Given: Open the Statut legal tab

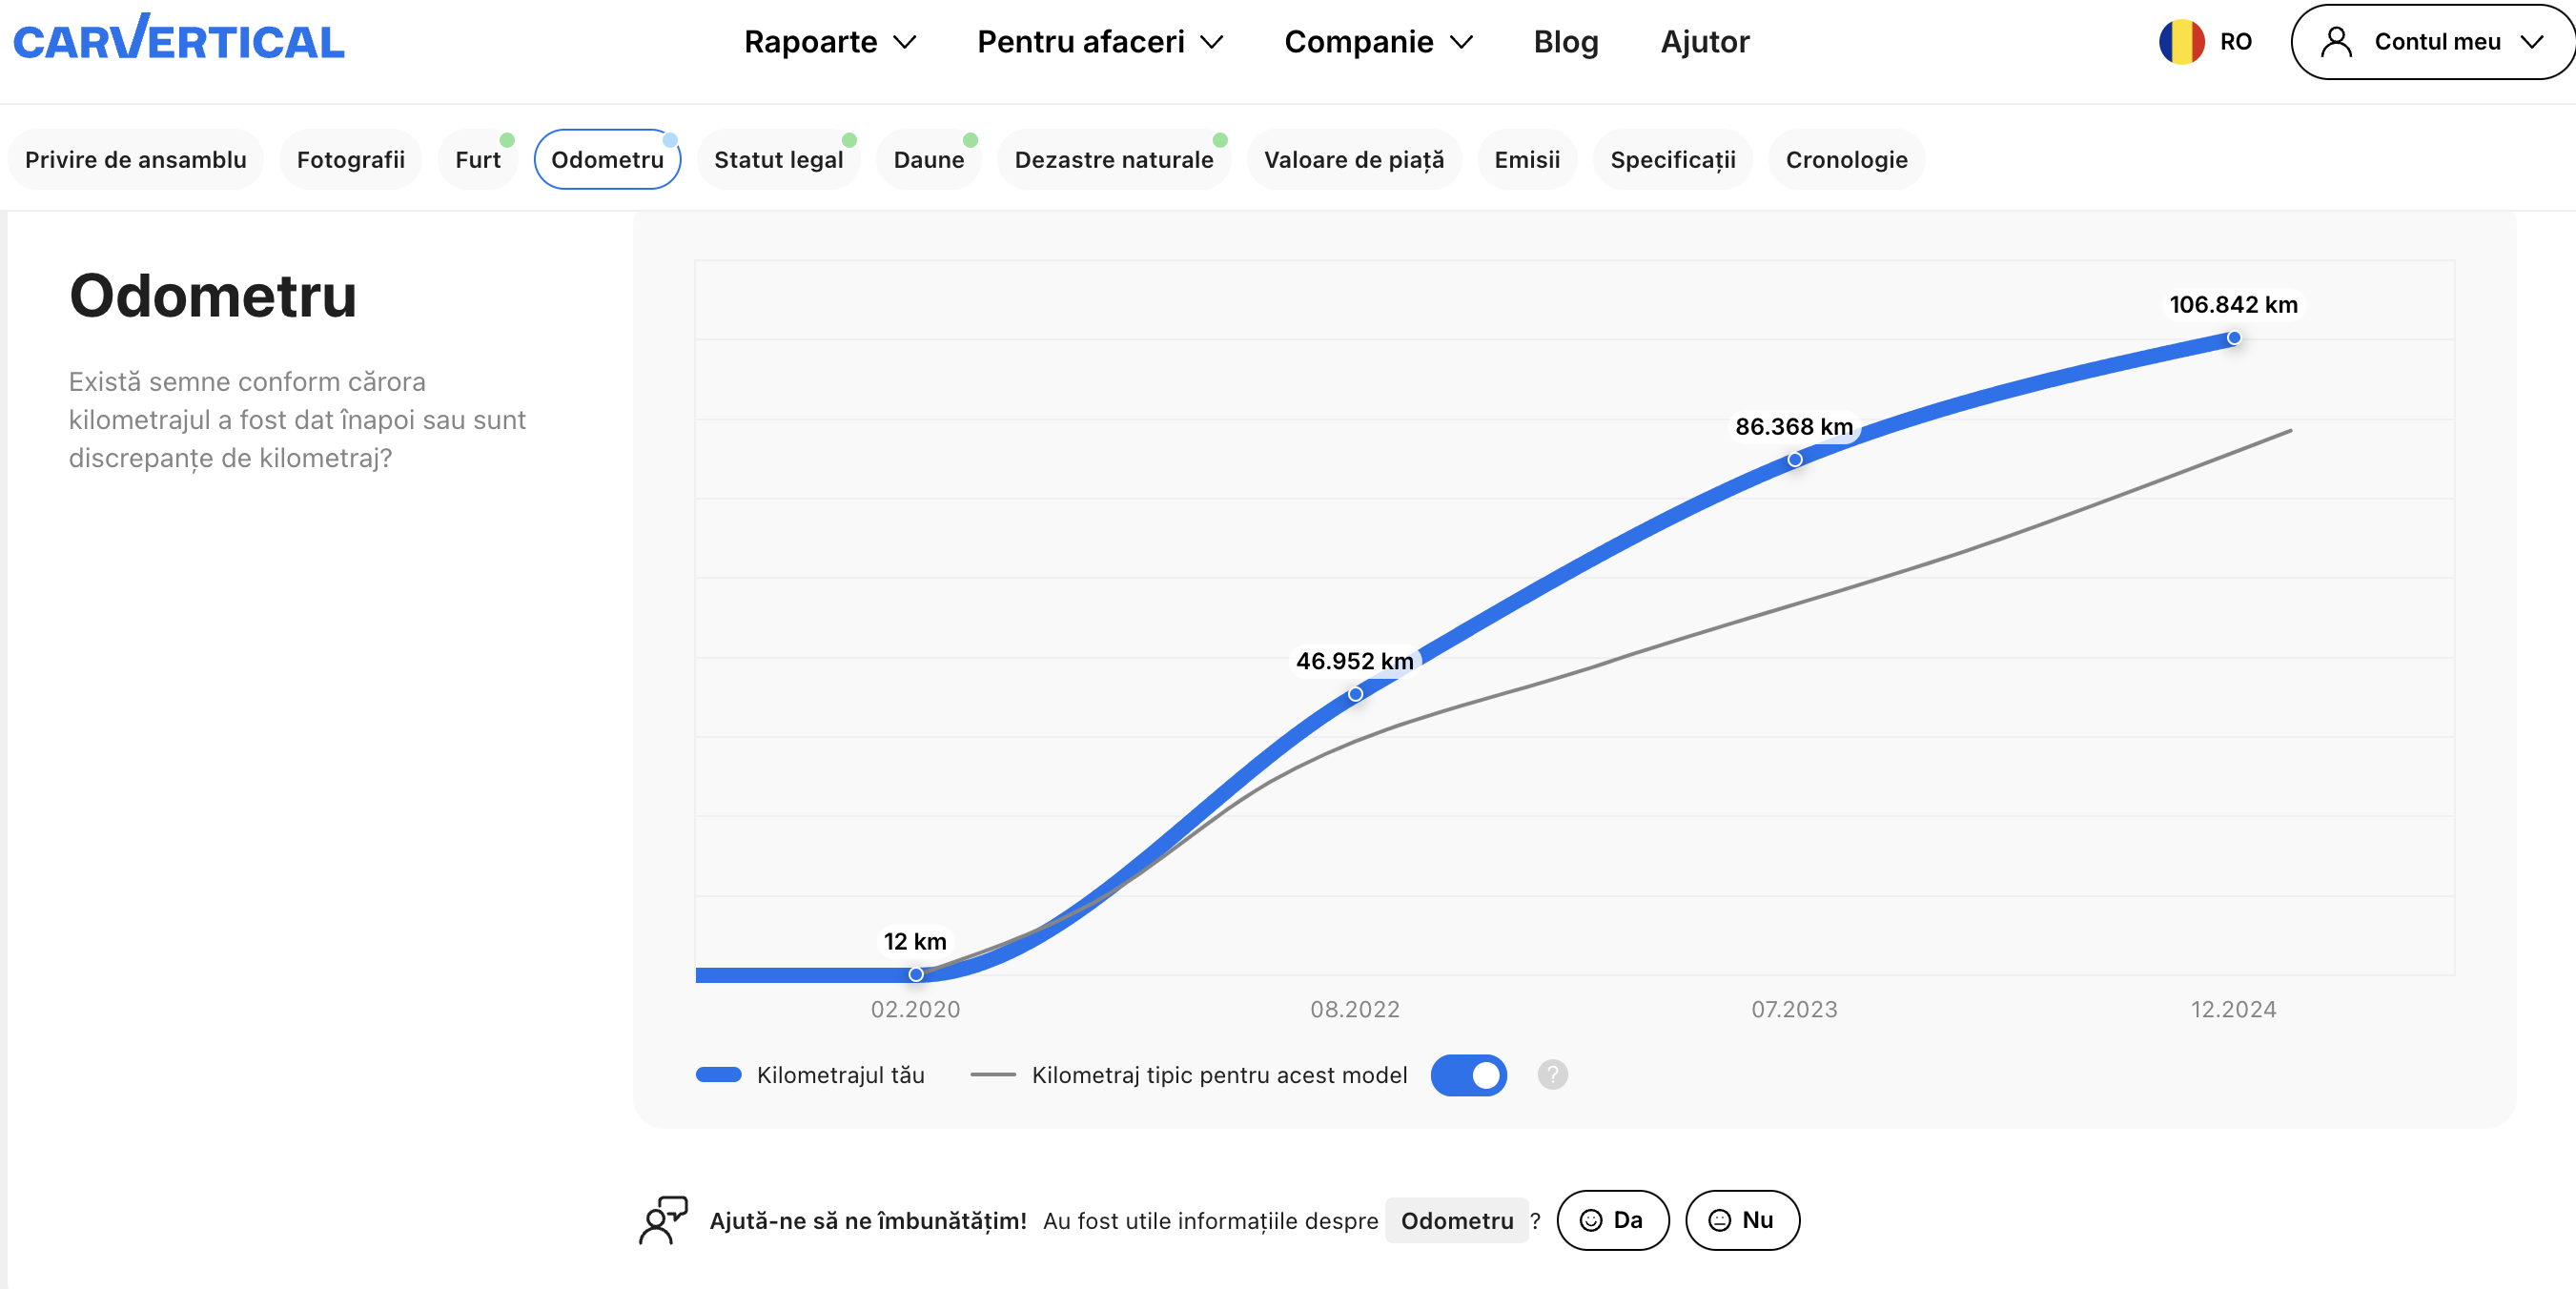Looking at the screenshot, I should pos(778,160).
